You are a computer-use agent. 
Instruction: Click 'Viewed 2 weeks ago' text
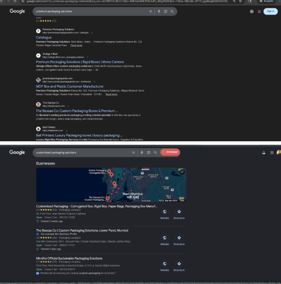coord(52,221)
